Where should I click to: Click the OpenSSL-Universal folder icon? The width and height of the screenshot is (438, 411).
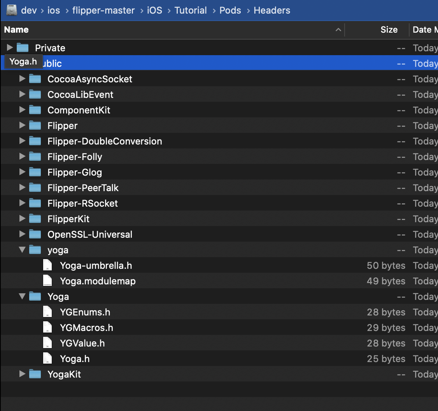click(35, 234)
